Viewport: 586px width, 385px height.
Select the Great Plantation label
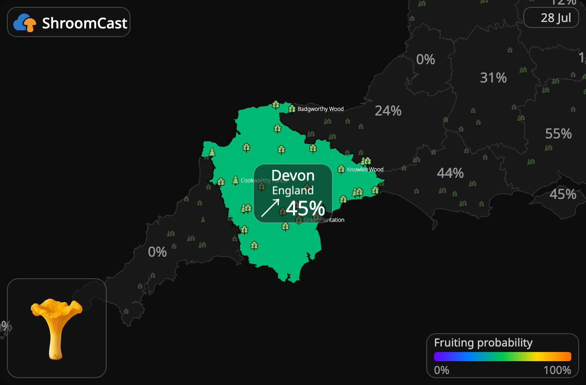click(x=324, y=220)
